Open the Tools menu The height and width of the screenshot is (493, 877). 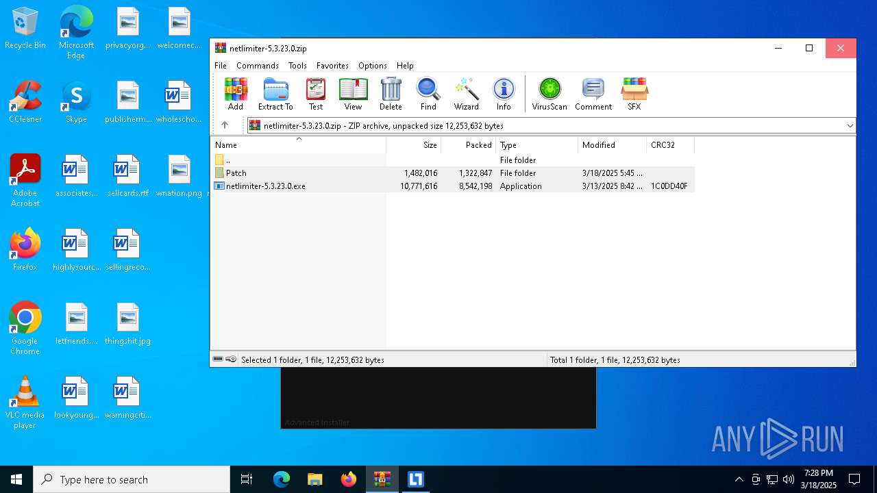click(297, 66)
